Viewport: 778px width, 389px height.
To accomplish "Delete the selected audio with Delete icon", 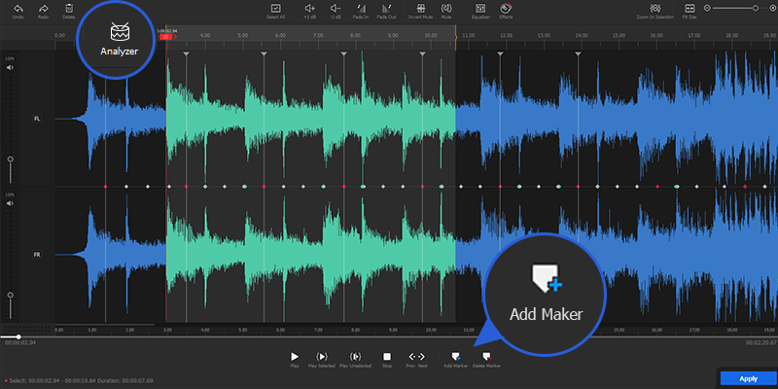I will (x=68, y=8).
